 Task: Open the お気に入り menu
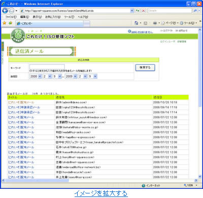coord(53,17)
